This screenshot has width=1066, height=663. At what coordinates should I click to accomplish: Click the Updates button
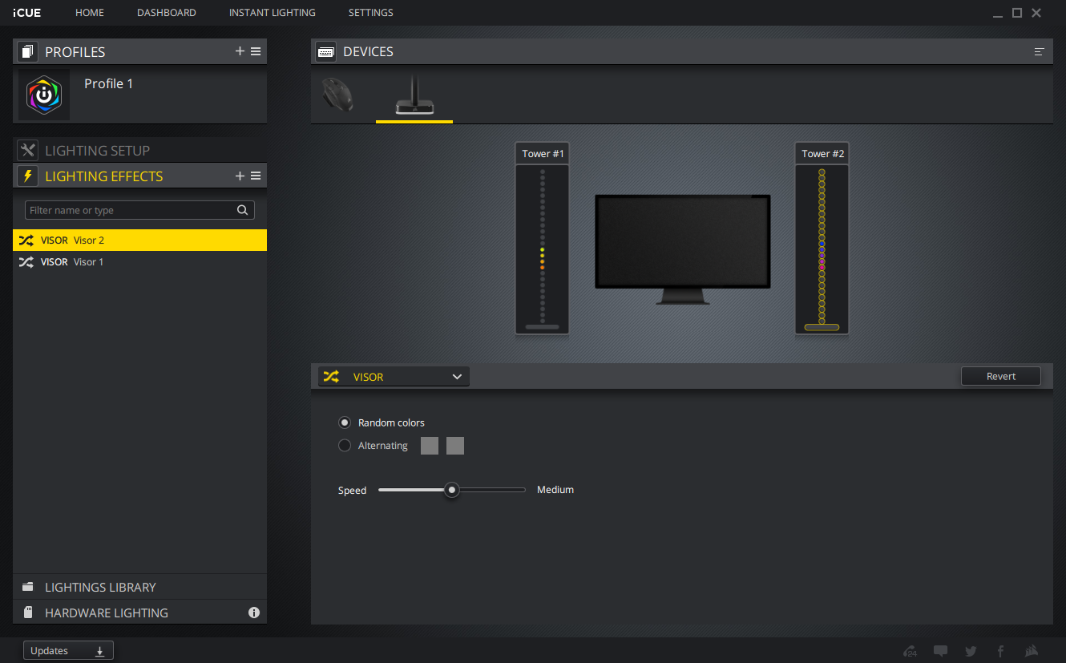68,651
